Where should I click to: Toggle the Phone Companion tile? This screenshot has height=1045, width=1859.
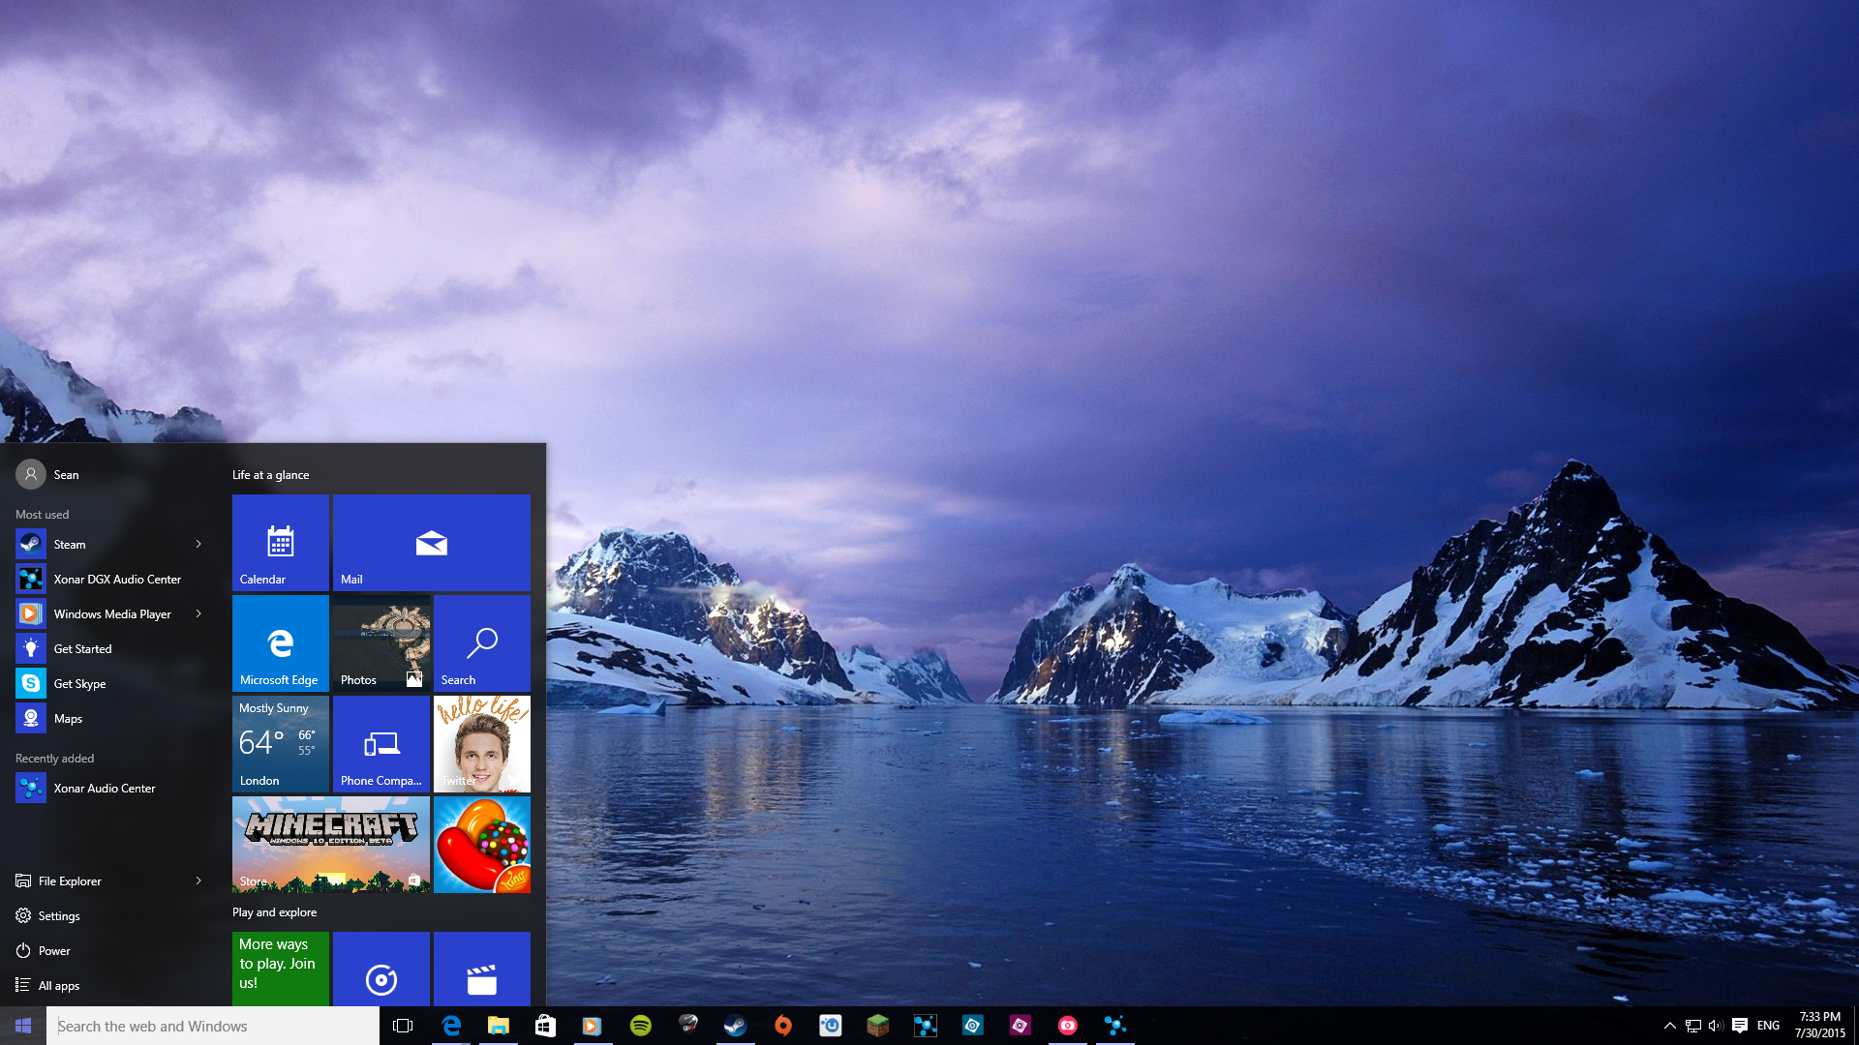pos(381,744)
